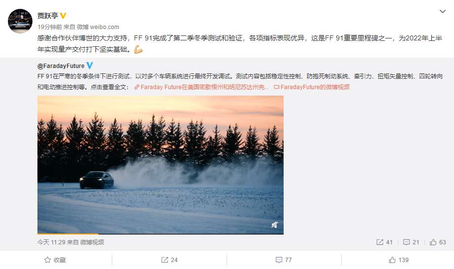Seek along the video progress bar
The height and width of the screenshot is (269, 454).
[x=161, y=234]
